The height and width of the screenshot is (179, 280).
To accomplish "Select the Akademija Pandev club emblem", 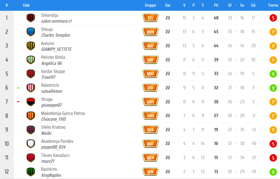I will (x=31, y=144).
